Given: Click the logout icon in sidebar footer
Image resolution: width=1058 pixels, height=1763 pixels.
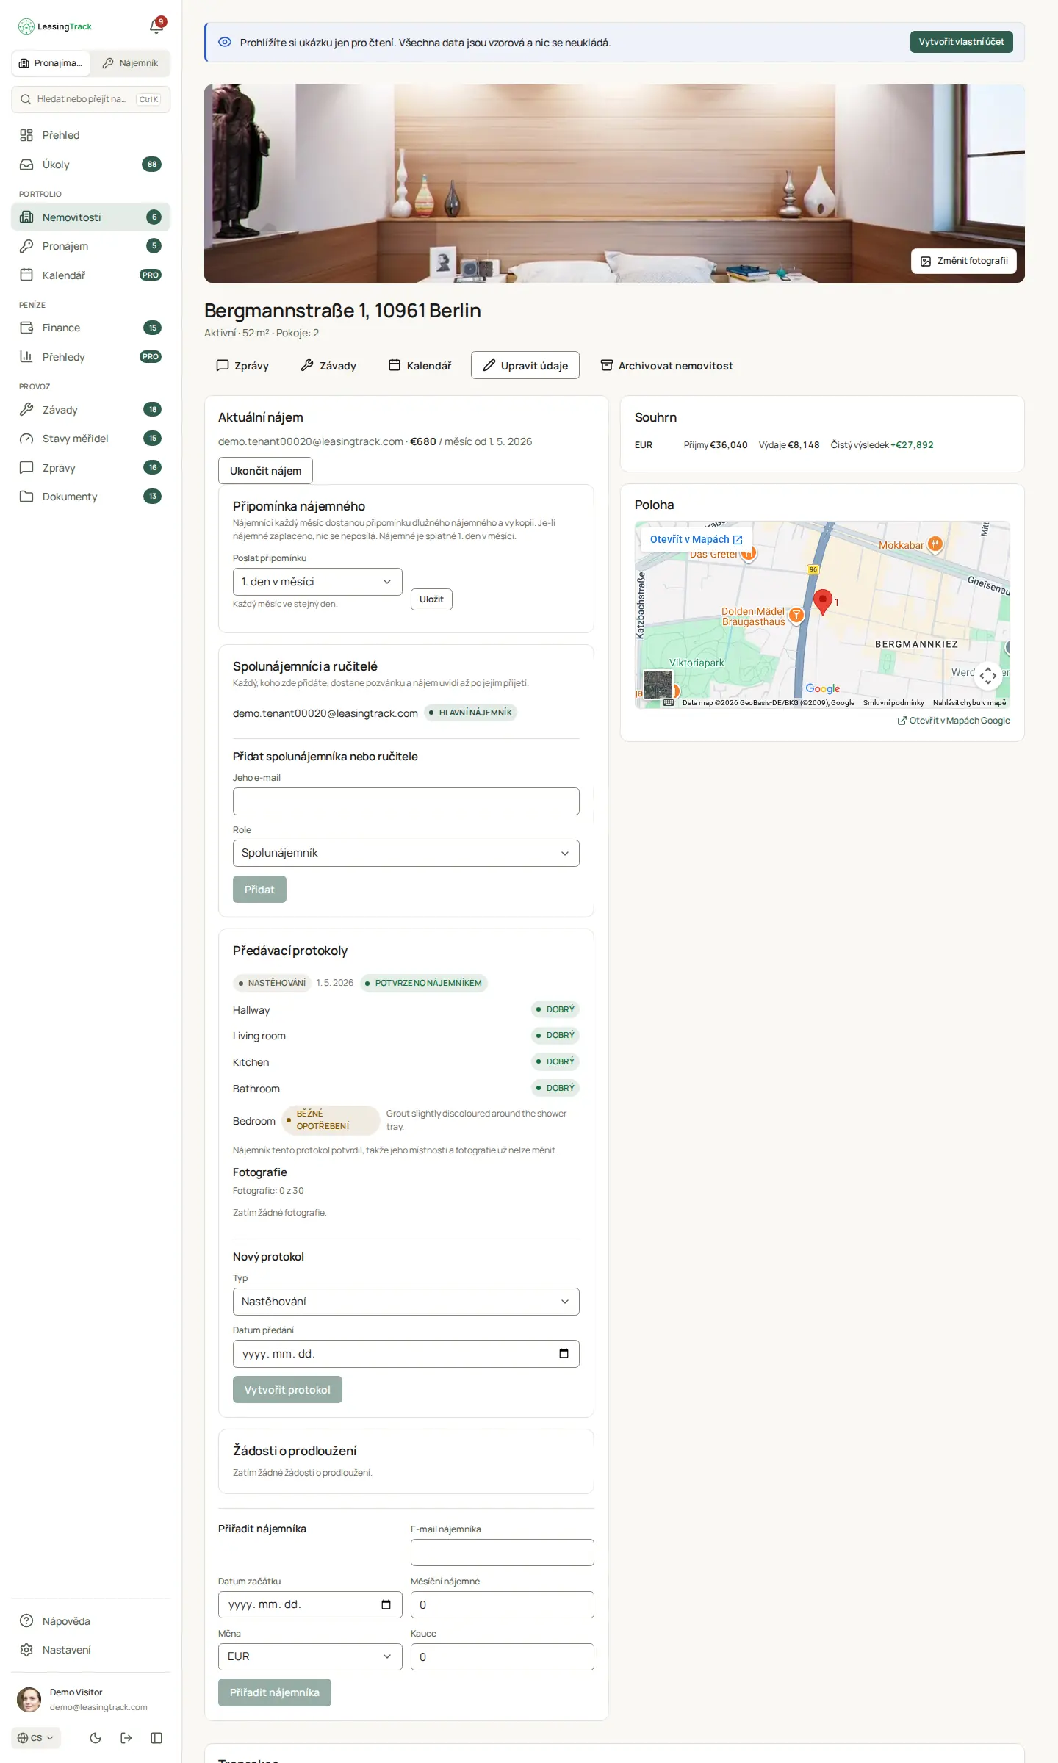Looking at the screenshot, I should pyautogui.click(x=126, y=1738).
